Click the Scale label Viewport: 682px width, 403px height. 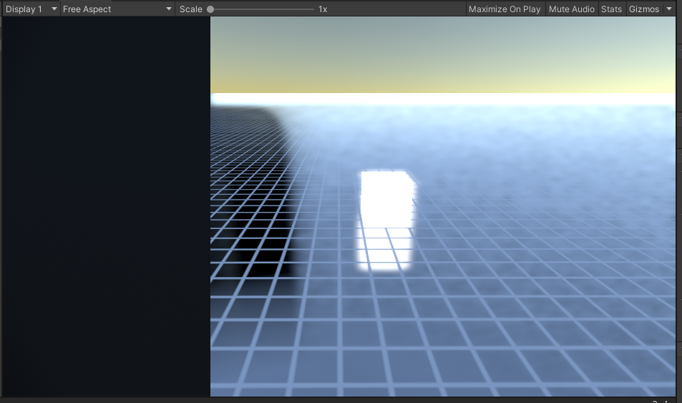[191, 9]
